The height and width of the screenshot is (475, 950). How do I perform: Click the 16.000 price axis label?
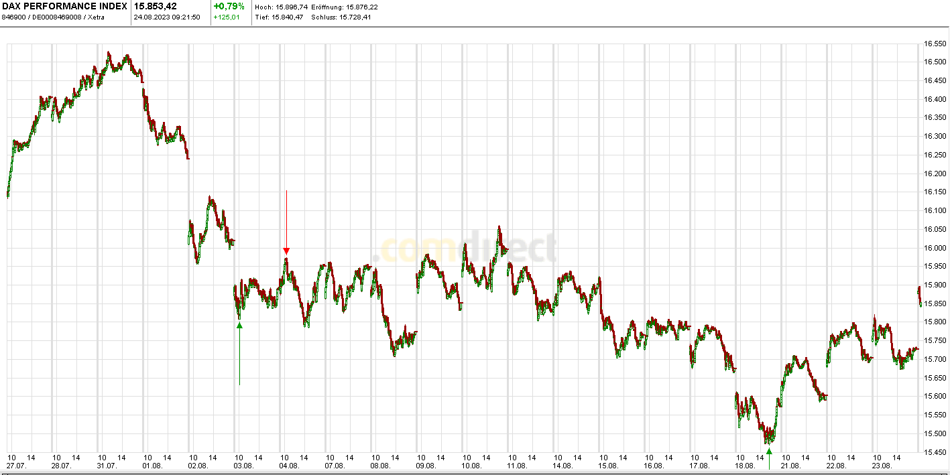coord(935,248)
